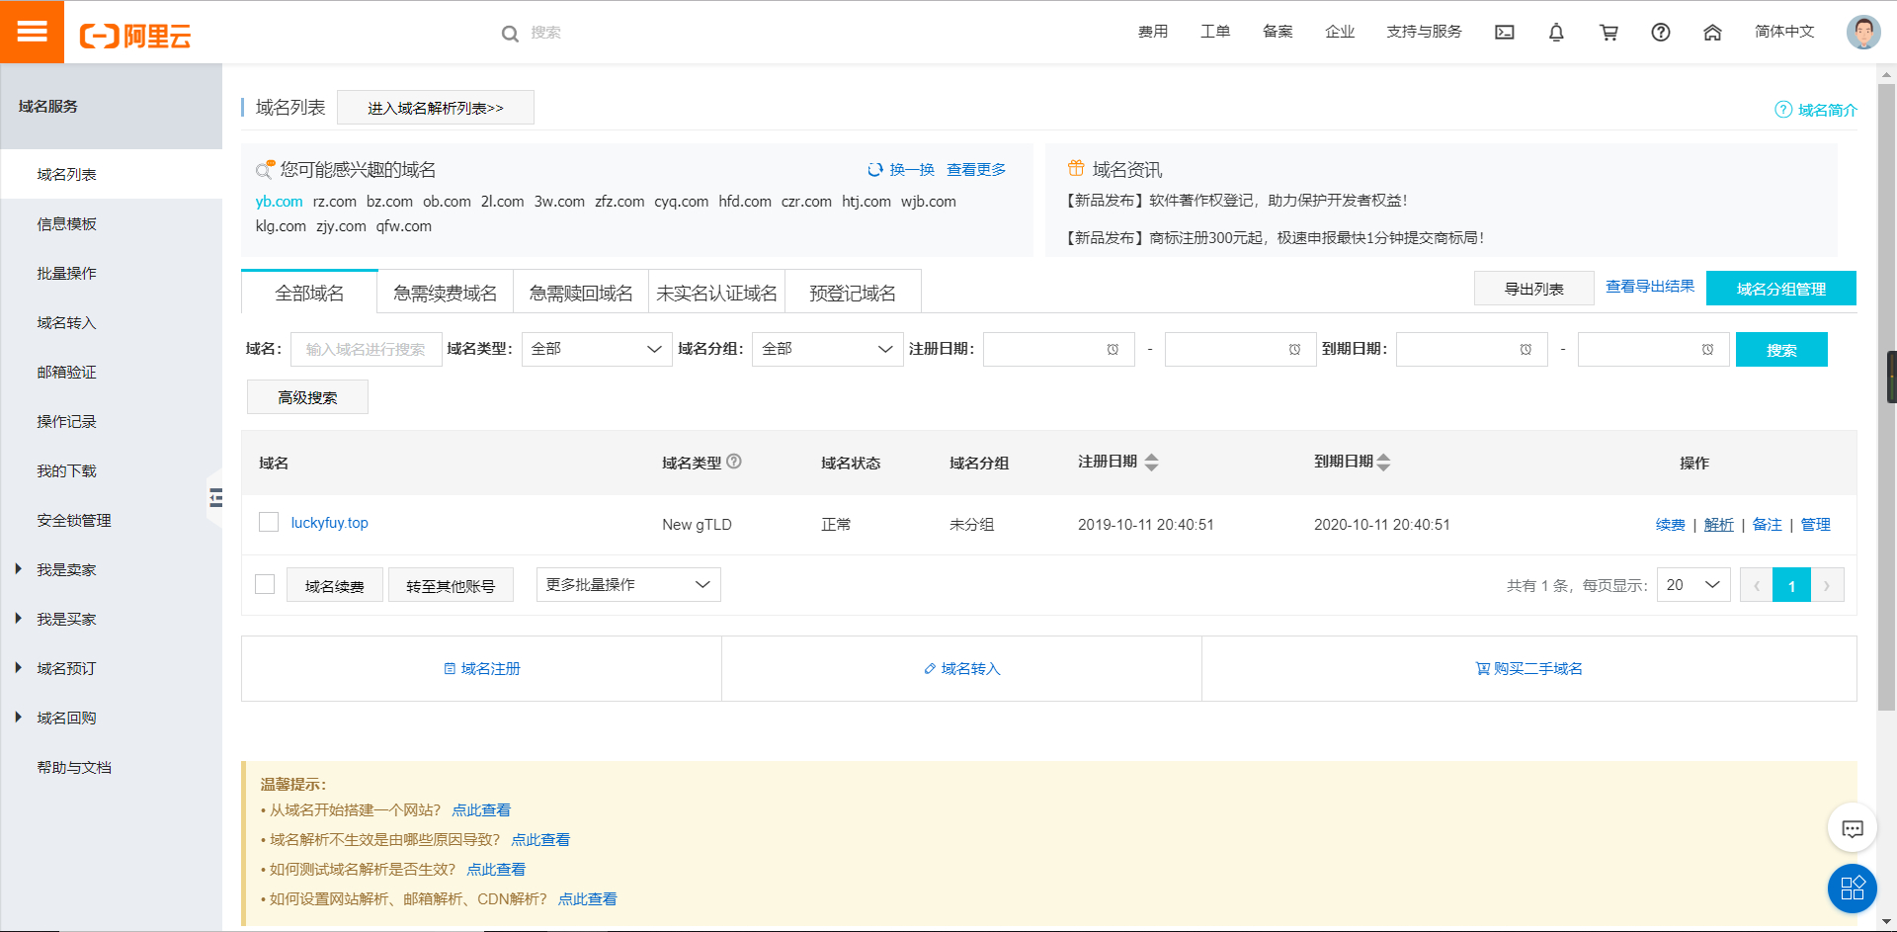Collapse the left sidebar handle
Image resolution: width=1897 pixels, height=932 pixels.
coord(214,497)
